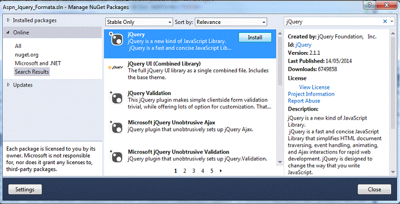
Task: Click the Report Abuse link
Action: (304, 101)
